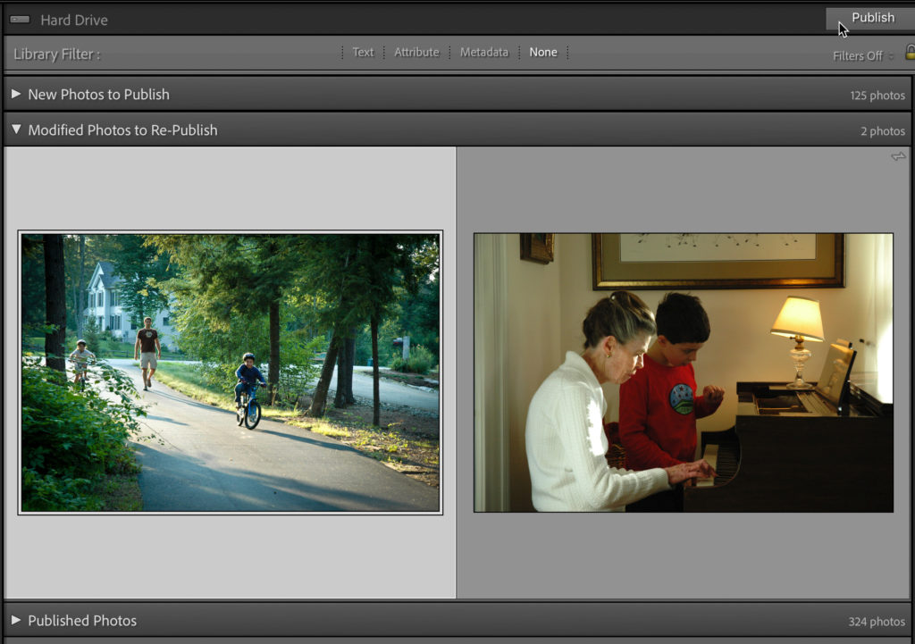Click the New Photos to Publish heading text
This screenshot has height=644, width=915.
pos(98,94)
